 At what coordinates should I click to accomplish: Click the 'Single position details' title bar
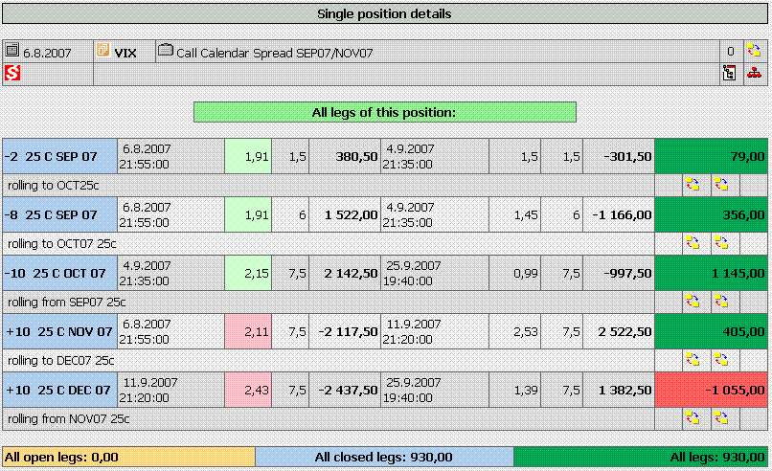[385, 14]
